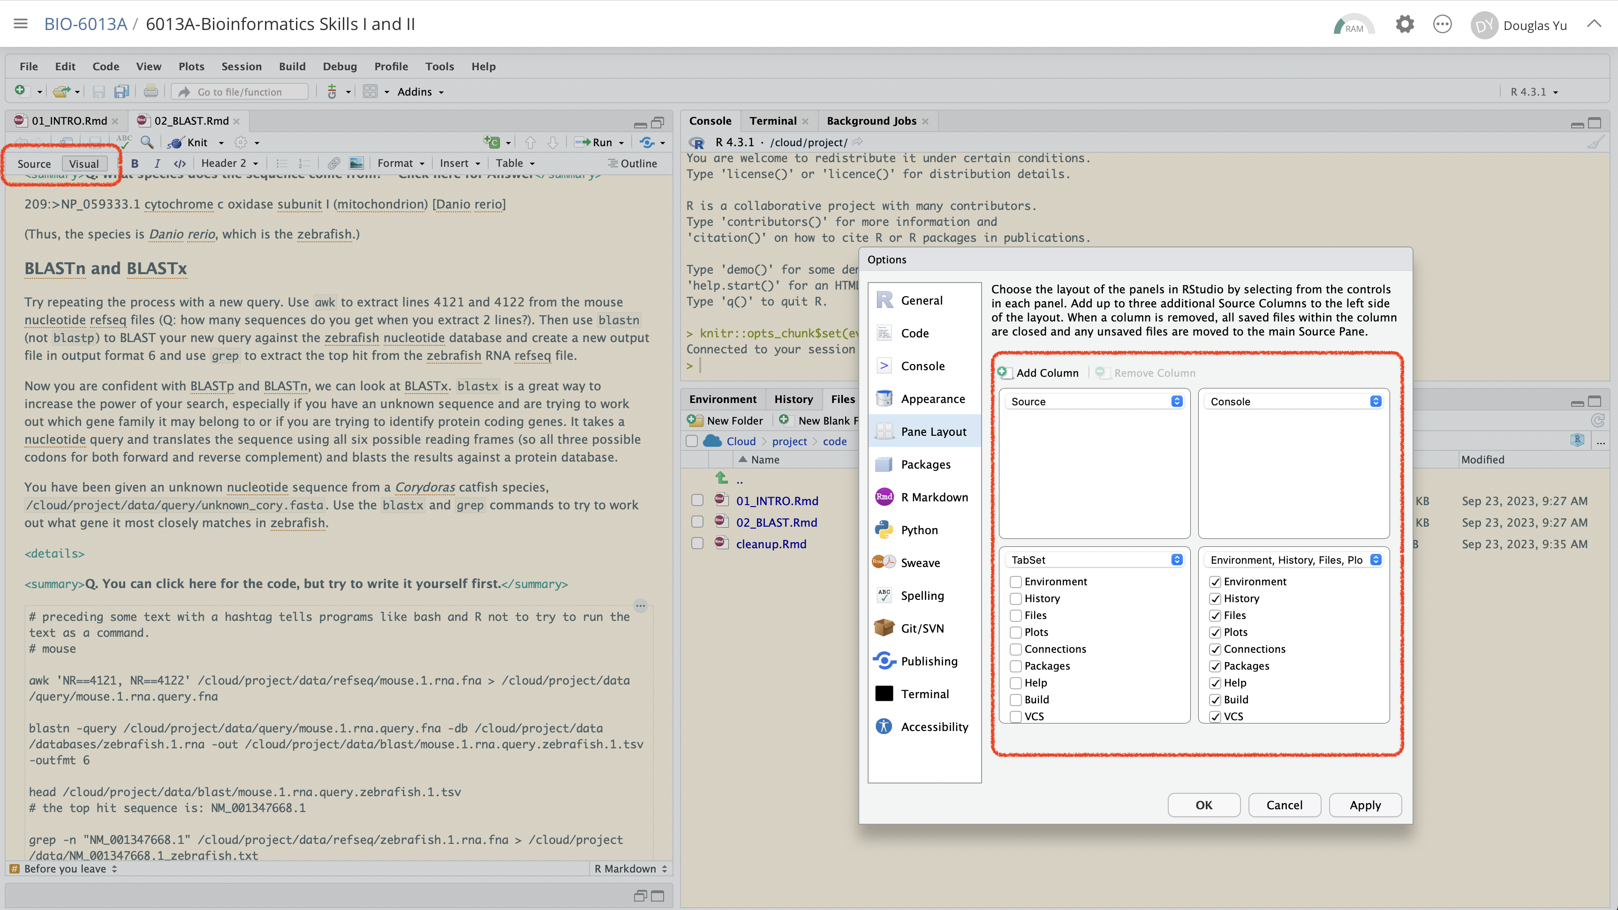The width and height of the screenshot is (1618, 910).
Task: Click the Save All icon
Action: (121, 92)
